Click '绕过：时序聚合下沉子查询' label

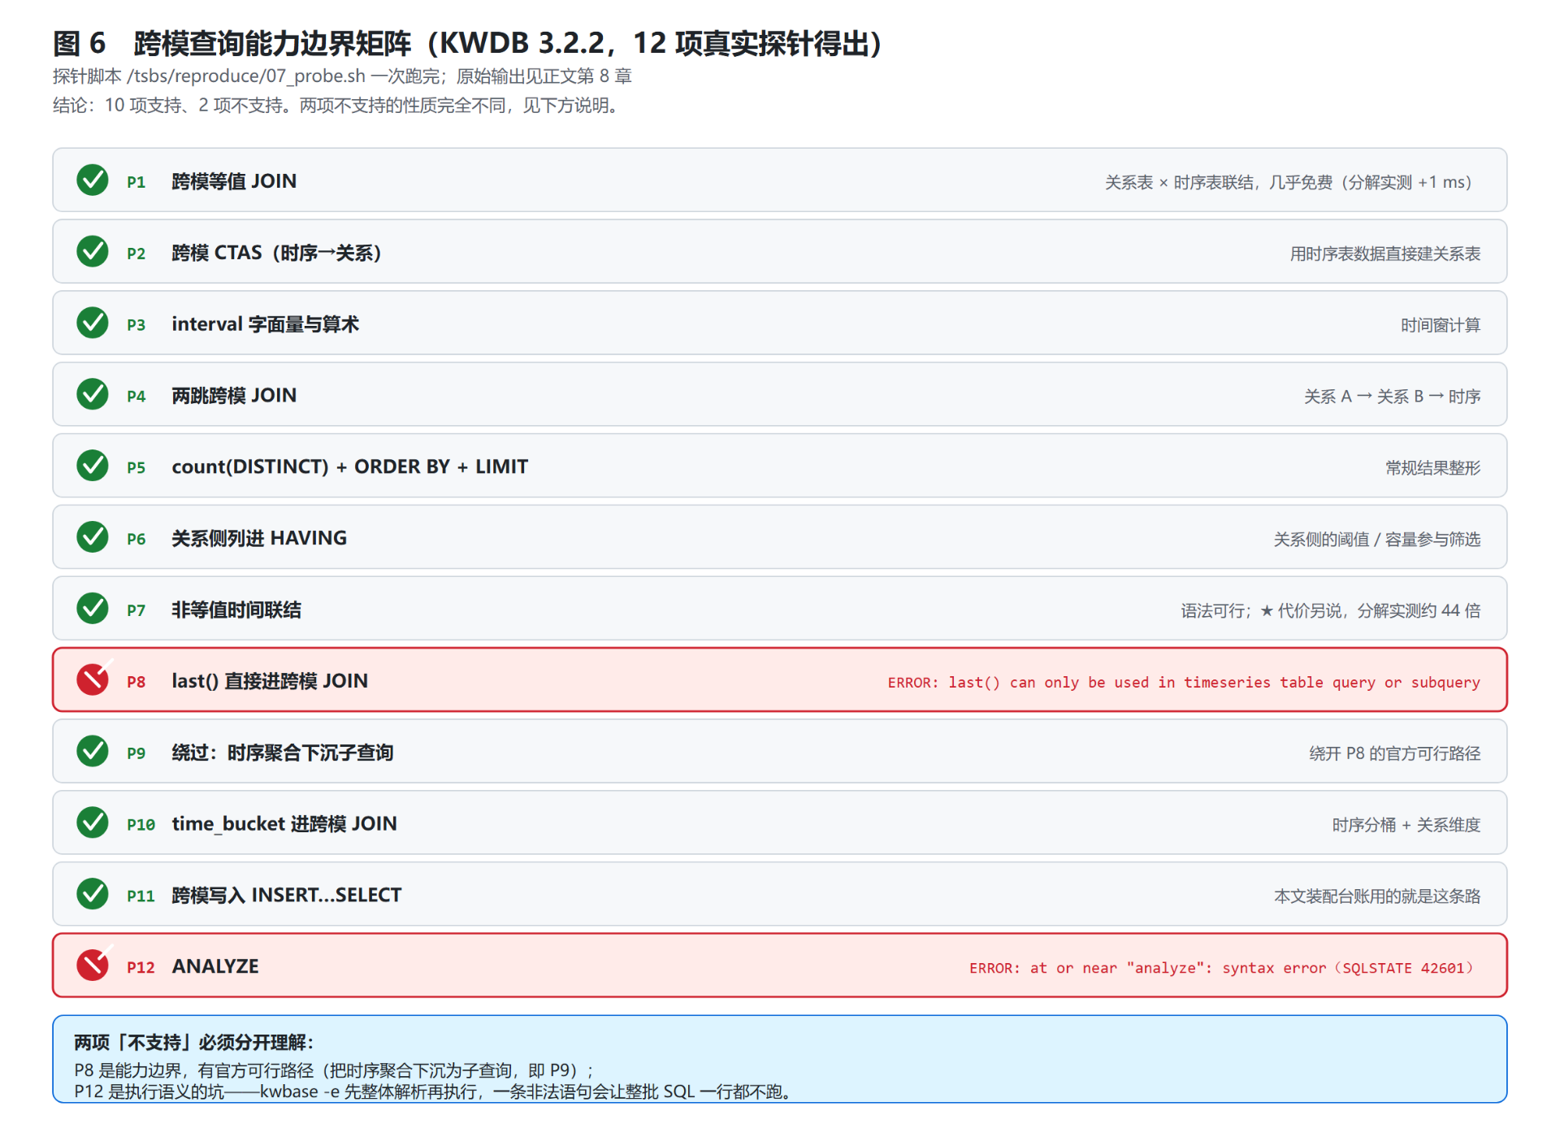coord(283,753)
